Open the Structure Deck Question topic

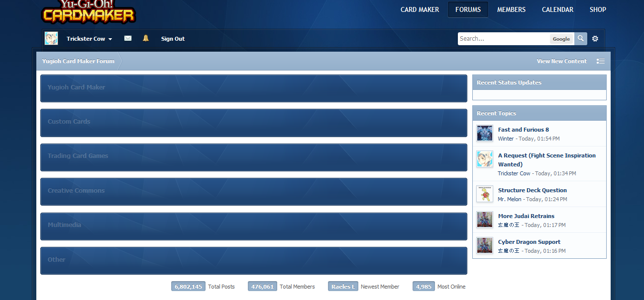[533, 190]
